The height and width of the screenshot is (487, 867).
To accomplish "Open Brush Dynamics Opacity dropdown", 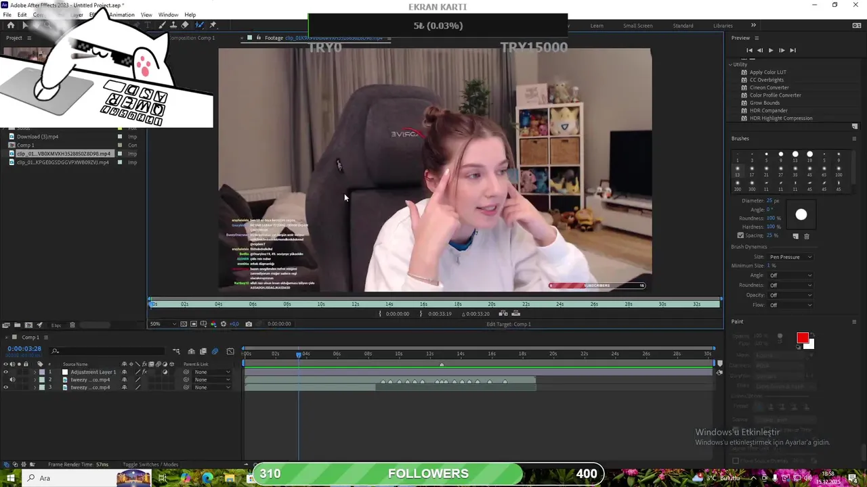I will (790, 295).
